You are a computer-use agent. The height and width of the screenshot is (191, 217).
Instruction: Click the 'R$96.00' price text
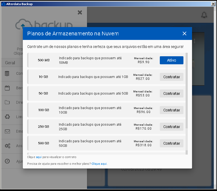coord(143,112)
